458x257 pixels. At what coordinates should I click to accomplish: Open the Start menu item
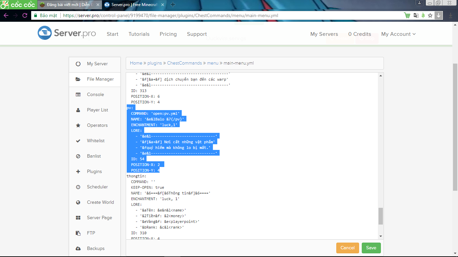(112, 34)
